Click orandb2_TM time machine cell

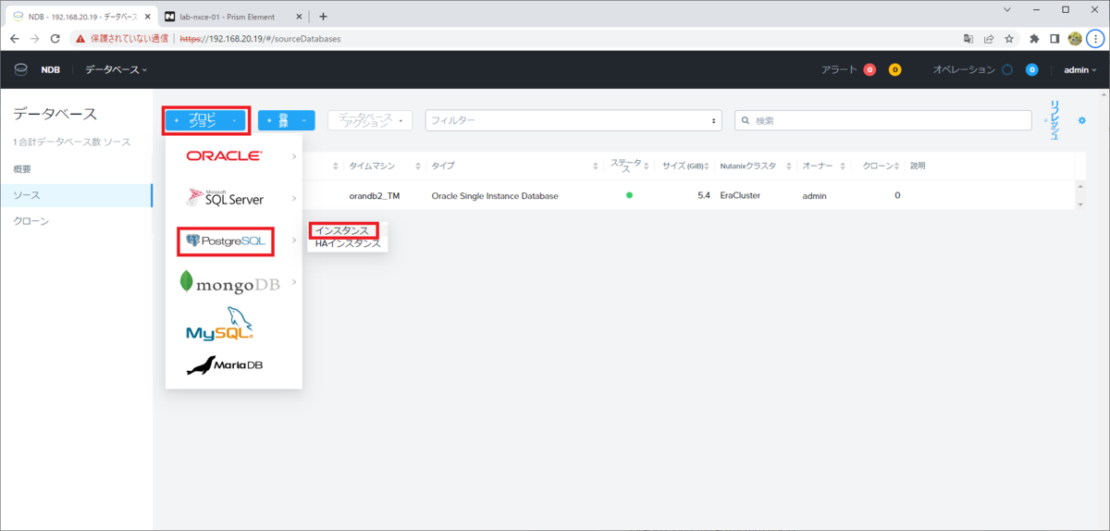[375, 196]
